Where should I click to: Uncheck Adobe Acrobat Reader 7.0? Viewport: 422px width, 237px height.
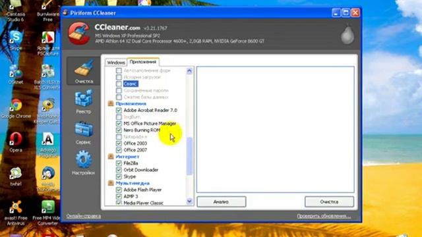click(119, 110)
